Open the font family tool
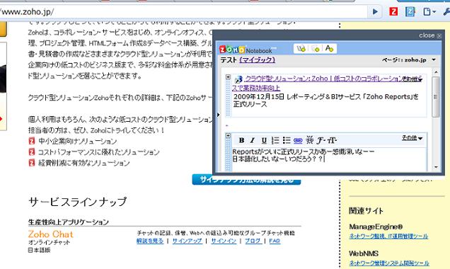Screen dimensions: 450x269 (x=321, y=140)
